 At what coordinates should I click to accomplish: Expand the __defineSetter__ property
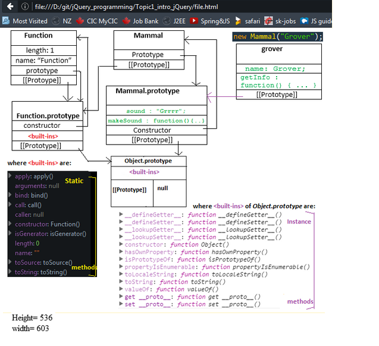(x=121, y=222)
